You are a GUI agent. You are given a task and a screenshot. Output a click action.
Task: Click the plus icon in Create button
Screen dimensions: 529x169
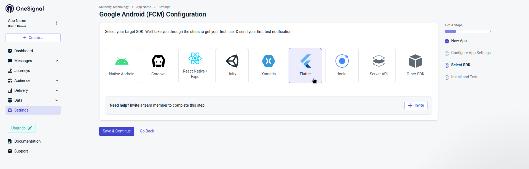tap(25, 38)
